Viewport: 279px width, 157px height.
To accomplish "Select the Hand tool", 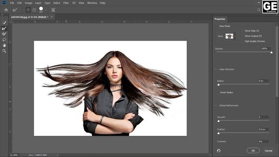I will (4, 45).
